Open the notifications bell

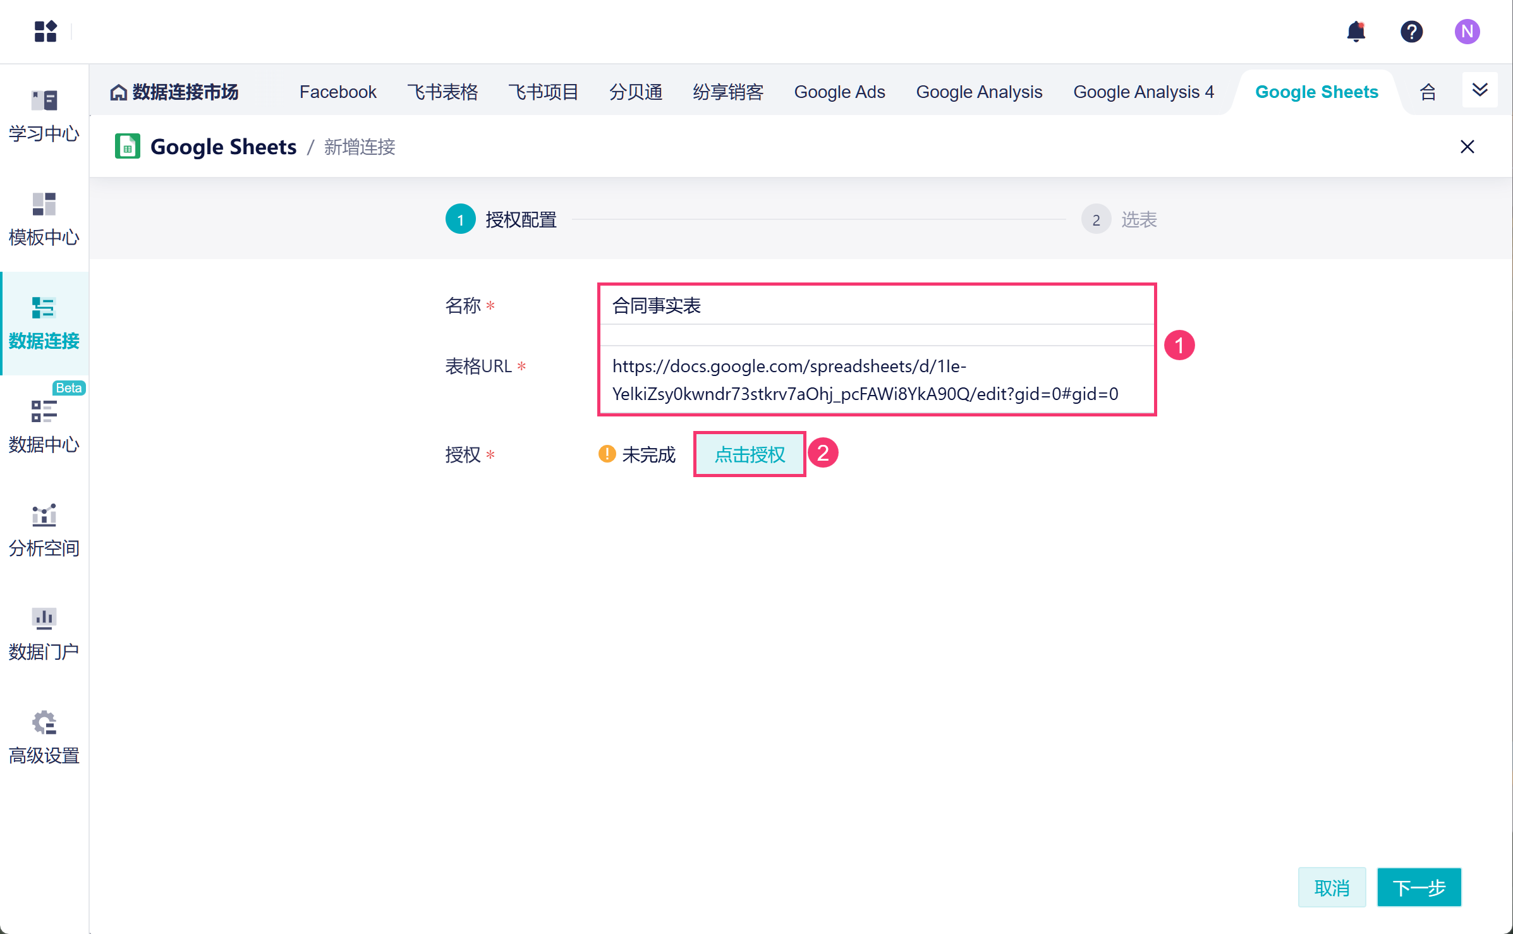(1356, 32)
